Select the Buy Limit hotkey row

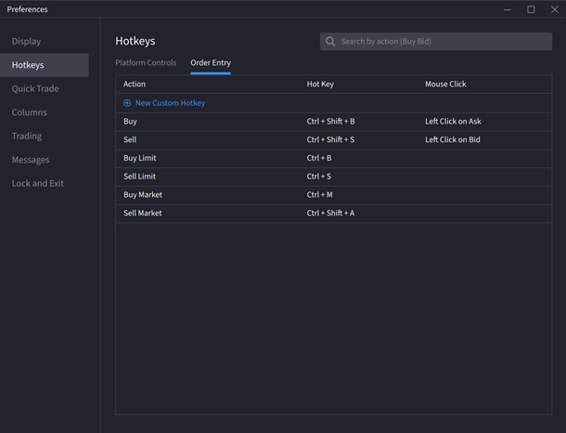click(139, 158)
